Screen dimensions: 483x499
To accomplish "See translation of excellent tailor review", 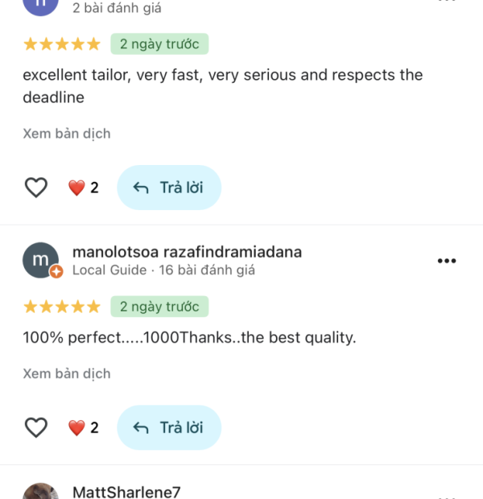I will pos(67,134).
